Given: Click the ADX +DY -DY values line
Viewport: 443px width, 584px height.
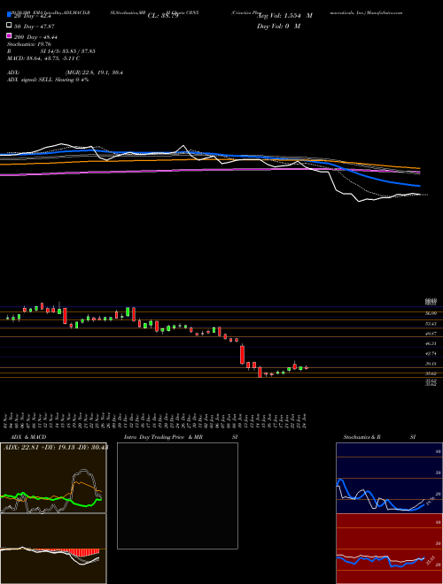Looking at the screenshot, I should pyautogui.click(x=56, y=447).
